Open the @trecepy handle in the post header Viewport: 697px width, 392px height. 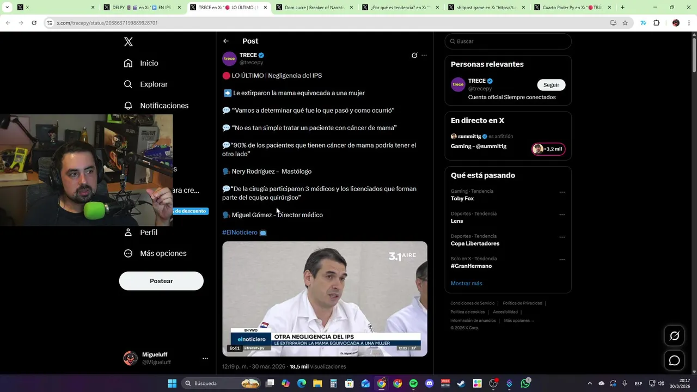(251, 63)
